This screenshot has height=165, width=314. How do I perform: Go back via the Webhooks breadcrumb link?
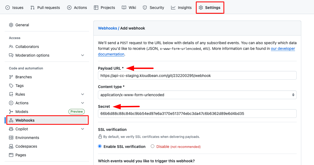pyautogui.click(x=108, y=28)
